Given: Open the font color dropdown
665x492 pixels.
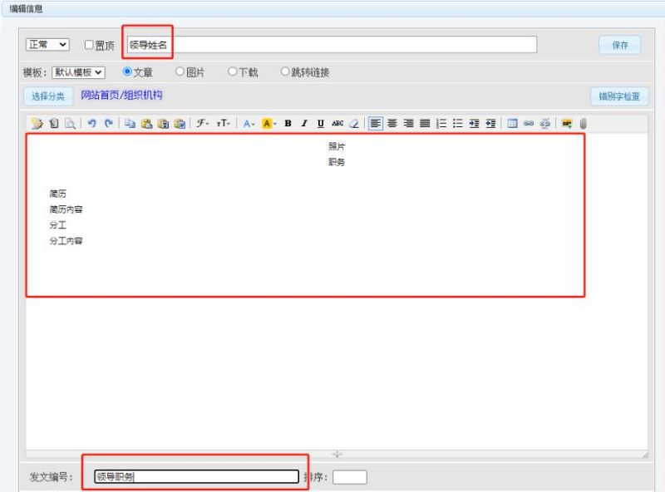Looking at the screenshot, I should 249,123.
